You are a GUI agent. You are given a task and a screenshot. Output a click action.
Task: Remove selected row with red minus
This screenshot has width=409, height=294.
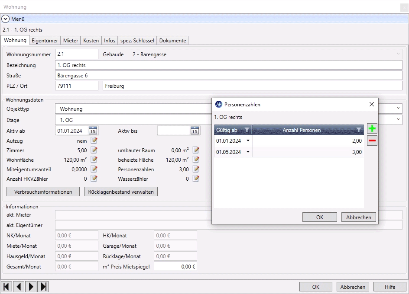[x=372, y=141]
